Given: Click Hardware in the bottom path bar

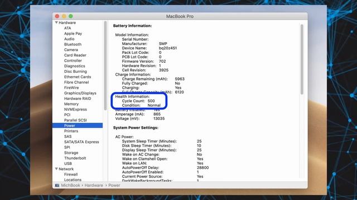Looking at the screenshot, I should pos(94,185).
